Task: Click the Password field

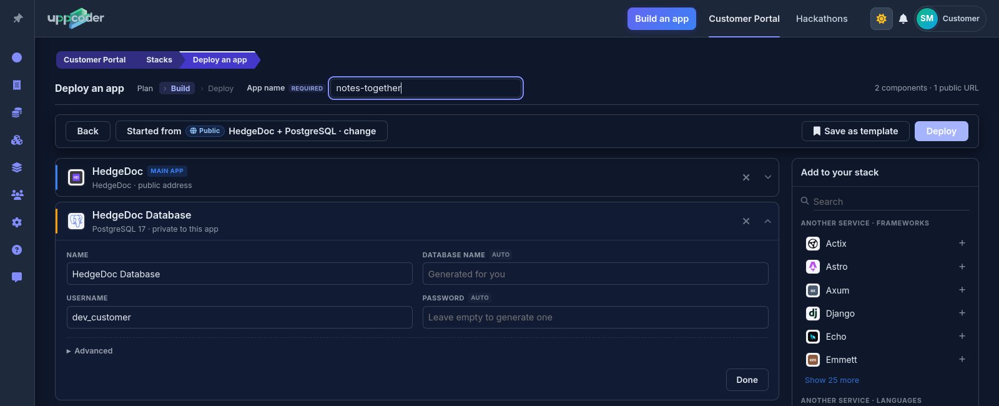Action: 595,317
